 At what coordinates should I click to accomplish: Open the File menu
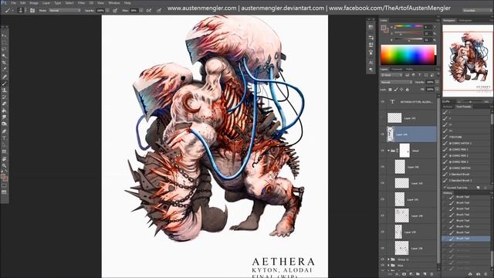(x=14, y=3)
